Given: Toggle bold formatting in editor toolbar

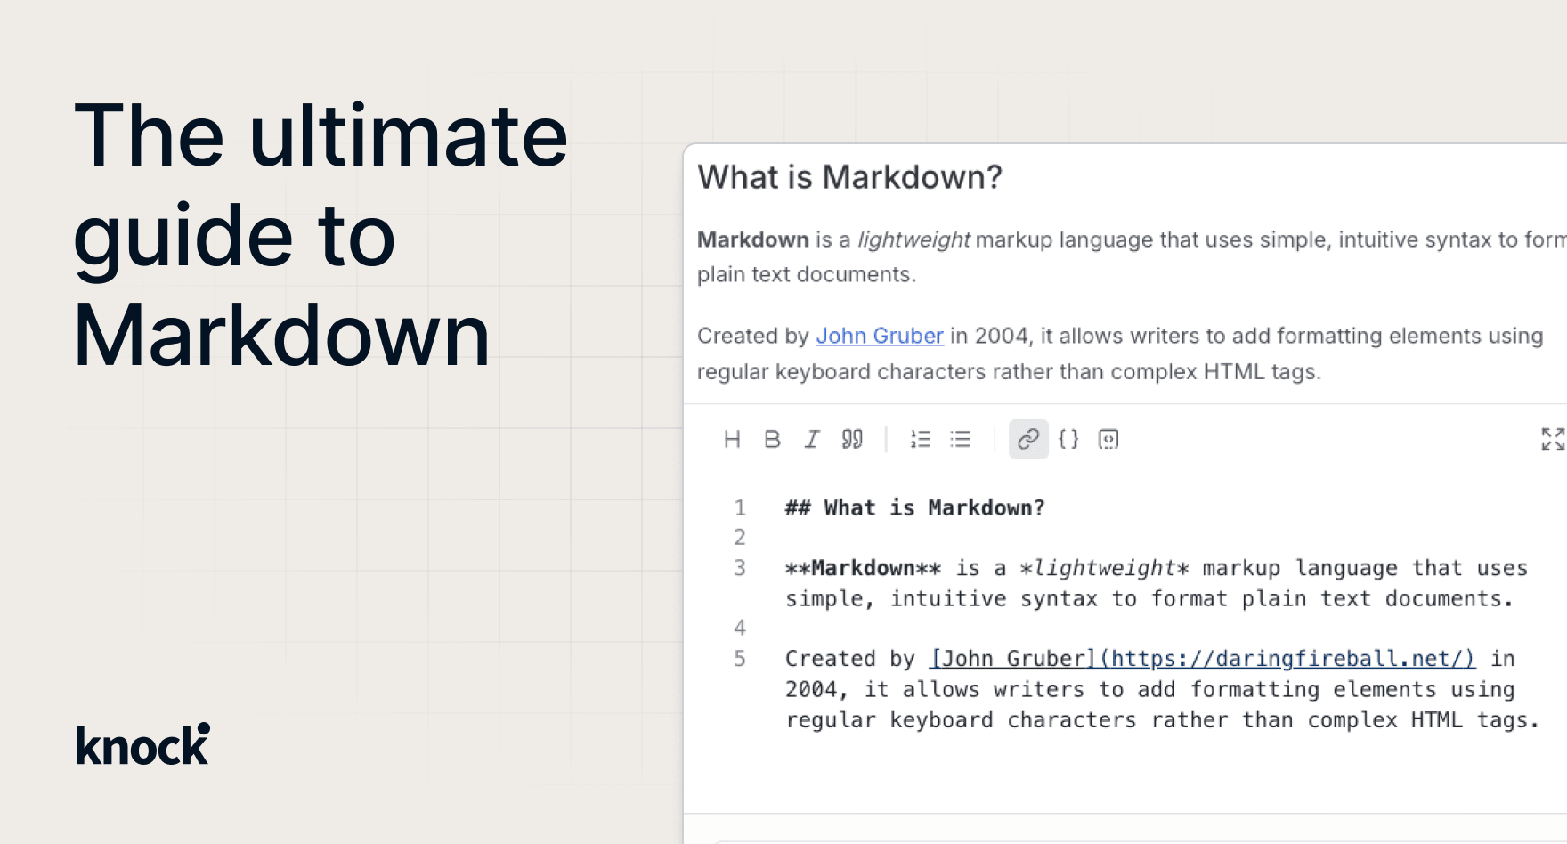Looking at the screenshot, I should tap(772, 439).
